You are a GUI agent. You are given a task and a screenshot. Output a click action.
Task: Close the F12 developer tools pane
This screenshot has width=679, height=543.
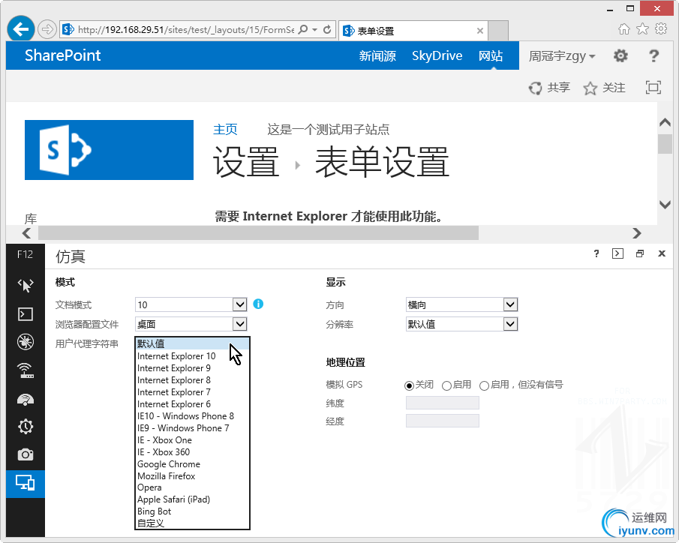point(662,253)
